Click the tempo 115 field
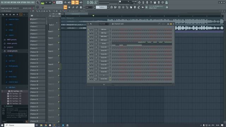The height and width of the screenshot is (127, 226). [59, 2]
